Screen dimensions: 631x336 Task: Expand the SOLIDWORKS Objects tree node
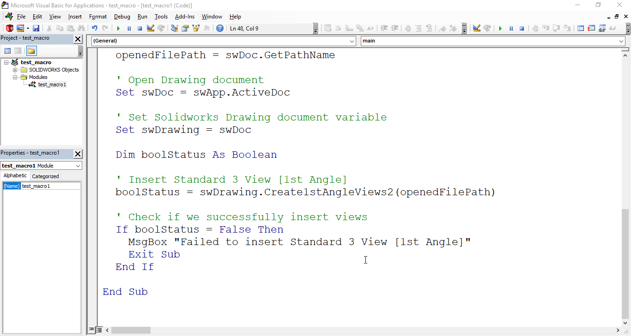(14, 70)
